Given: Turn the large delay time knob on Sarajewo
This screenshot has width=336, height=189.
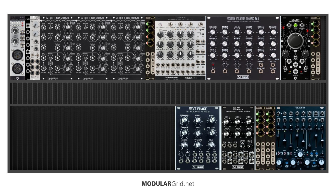Looking at the screenshot, I should point(295,41).
